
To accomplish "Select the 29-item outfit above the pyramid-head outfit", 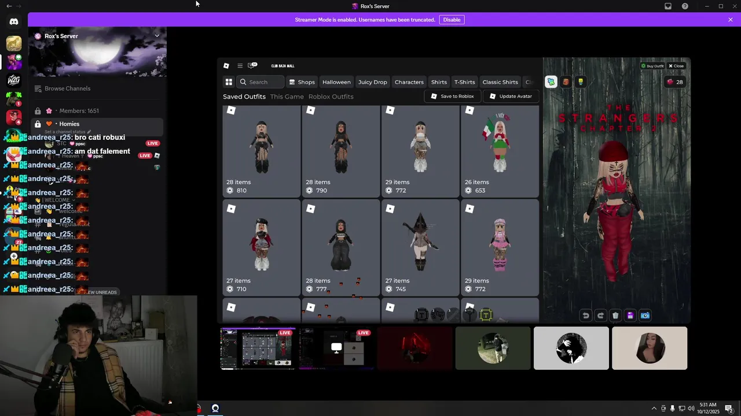I will pos(420,151).
